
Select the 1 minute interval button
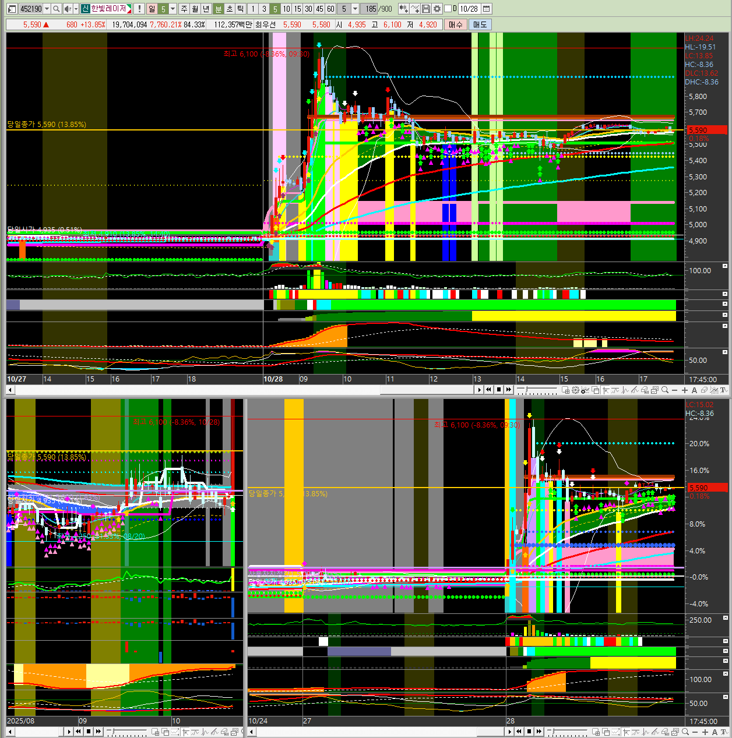point(253,9)
